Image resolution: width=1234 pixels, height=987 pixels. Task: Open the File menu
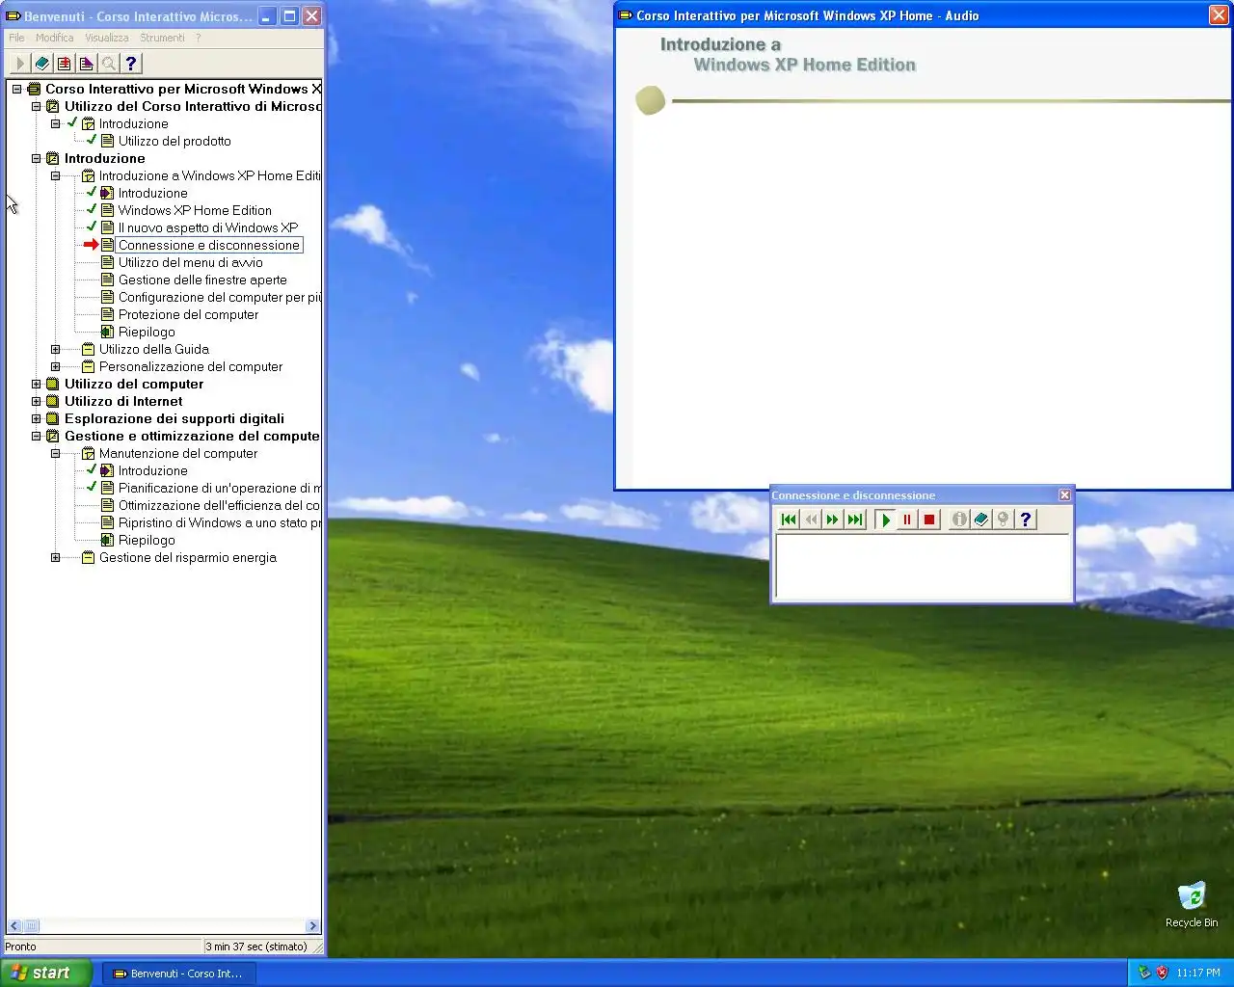click(x=17, y=38)
